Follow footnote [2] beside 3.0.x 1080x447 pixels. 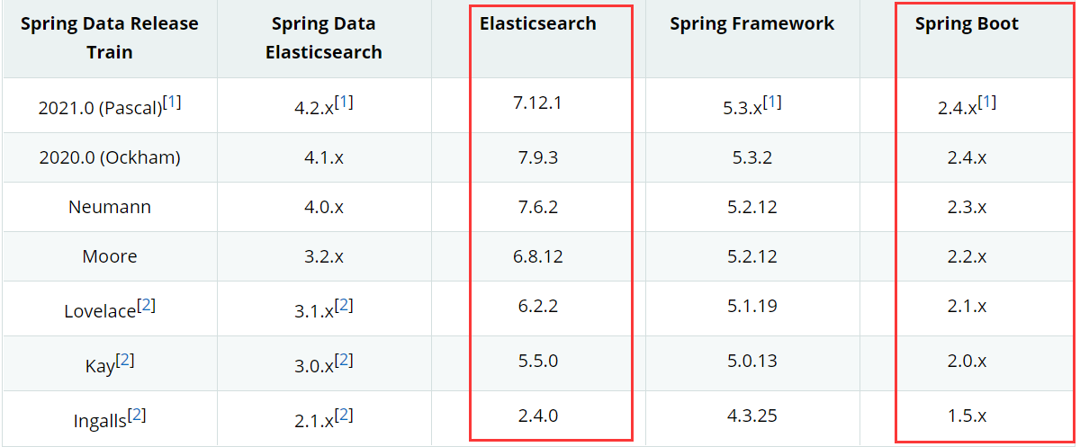click(344, 361)
